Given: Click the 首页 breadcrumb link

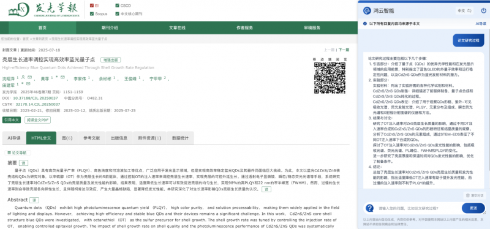Looking at the screenshot, I should 25,39.
